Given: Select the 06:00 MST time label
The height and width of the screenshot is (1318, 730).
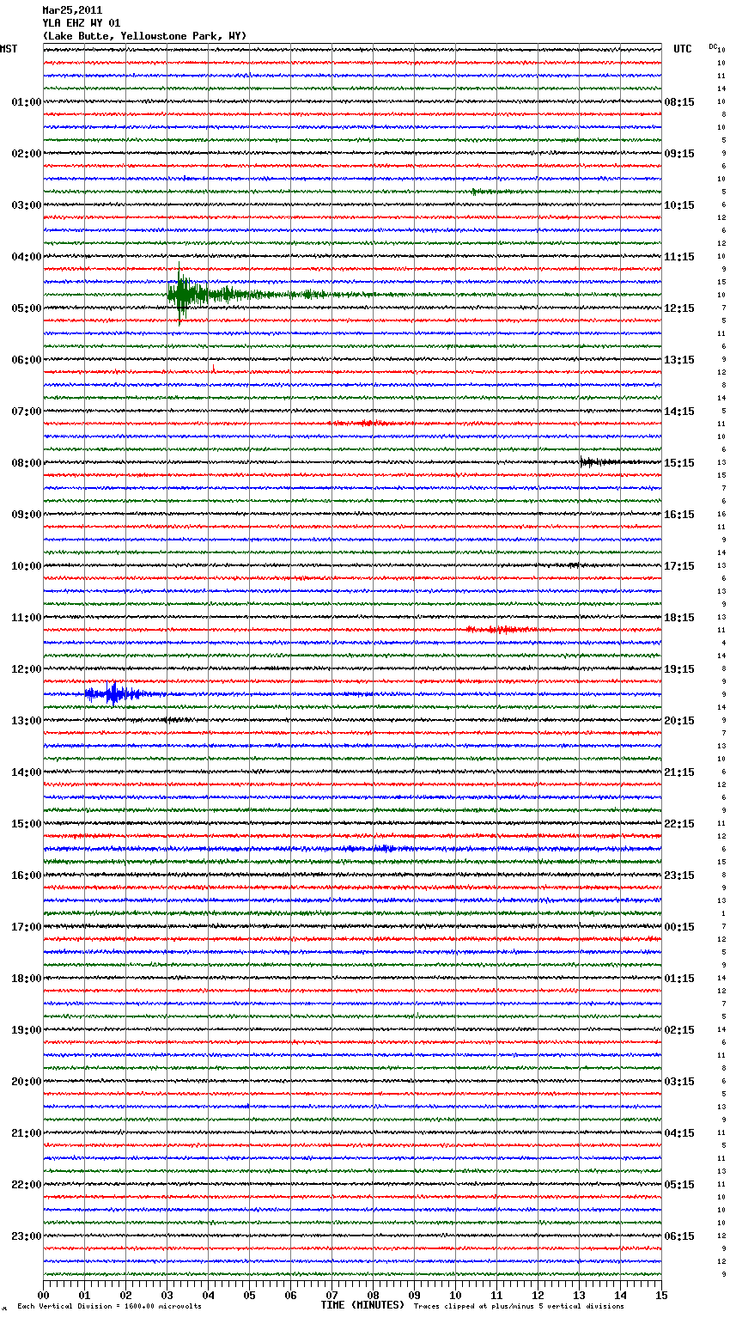Looking at the screenshot, I should tap(27, 360).
